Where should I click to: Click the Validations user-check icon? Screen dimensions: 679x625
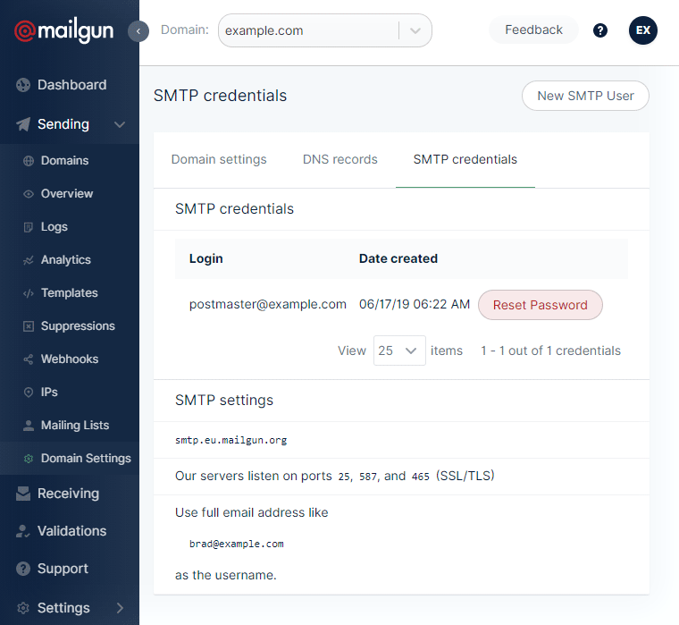click(23, 531)
